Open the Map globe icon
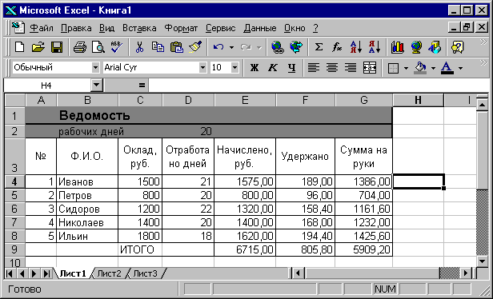 (416, 47)
